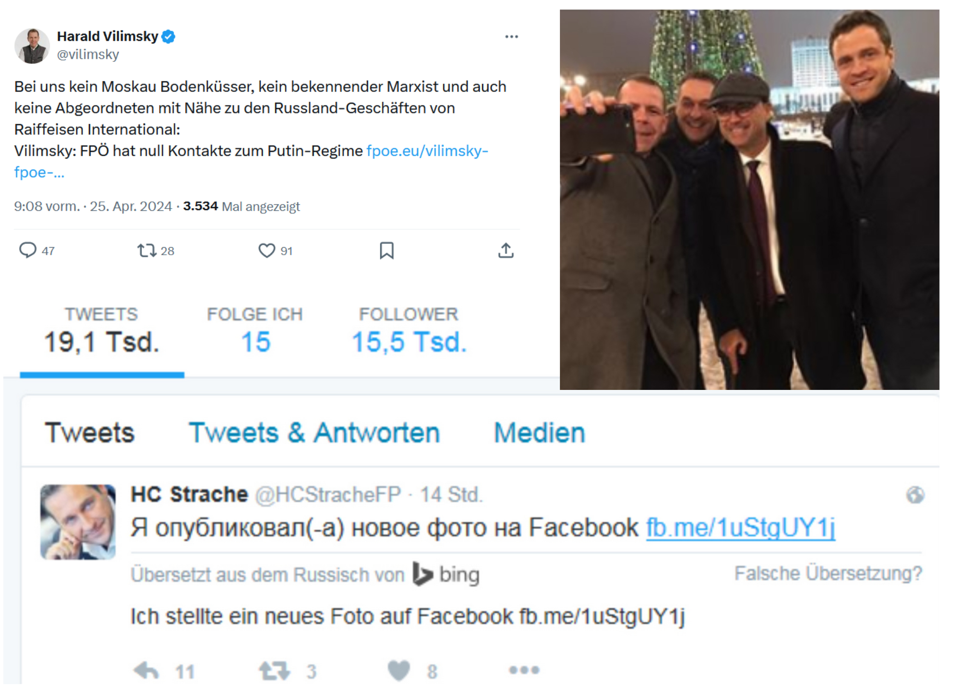The width and height of the screenshot is (953, 697).
Task: Click Harald Vilimsky's profile avatar
Action: pyautogui.click(x=32, y=46)
